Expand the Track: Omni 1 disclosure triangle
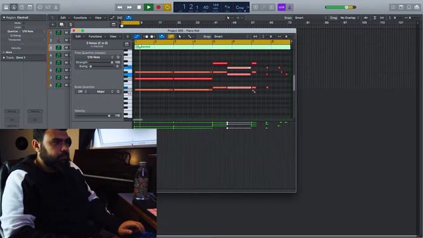This screenshot has height=238, width=423. pos(4,58)
